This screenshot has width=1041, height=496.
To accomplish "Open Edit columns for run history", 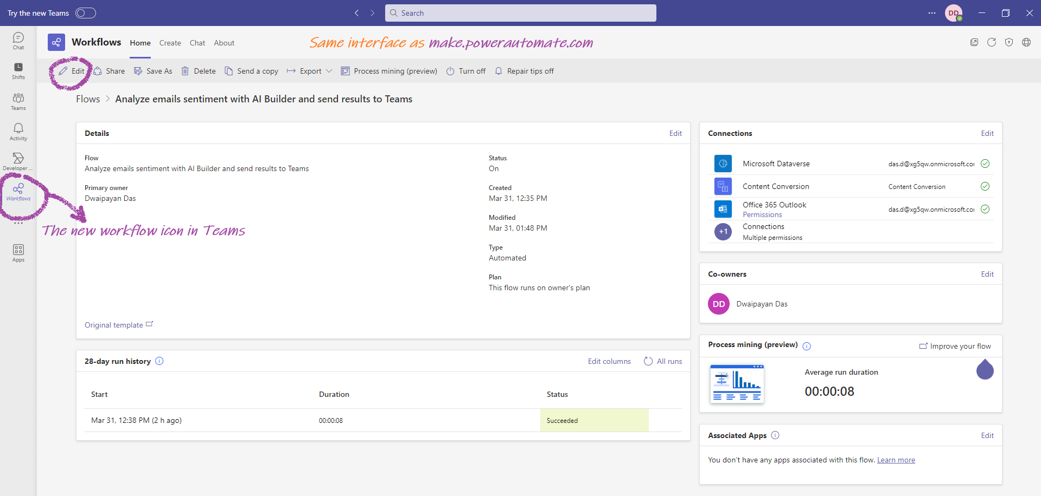I will [x=609, y=361].
